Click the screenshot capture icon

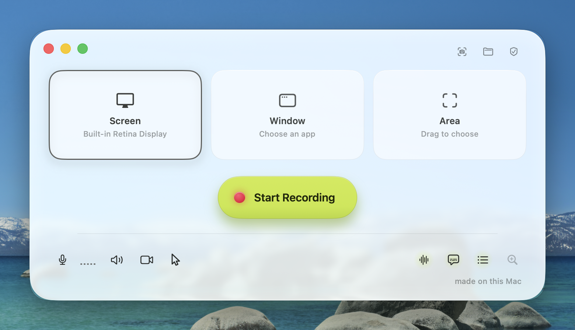pyautogui.click(x=462, y=52)
